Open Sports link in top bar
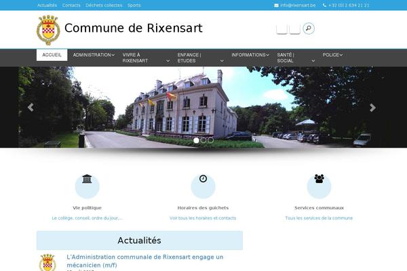Image resolution: width=407 pixels, height=271 pixels. click(134, 5)
